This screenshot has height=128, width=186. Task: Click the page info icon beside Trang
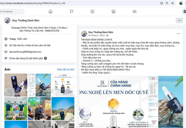(x=6, y=39)
